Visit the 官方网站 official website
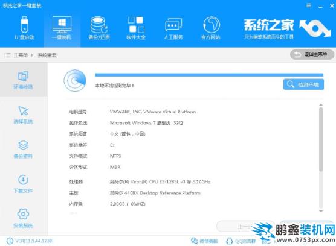 pos(211,28)
